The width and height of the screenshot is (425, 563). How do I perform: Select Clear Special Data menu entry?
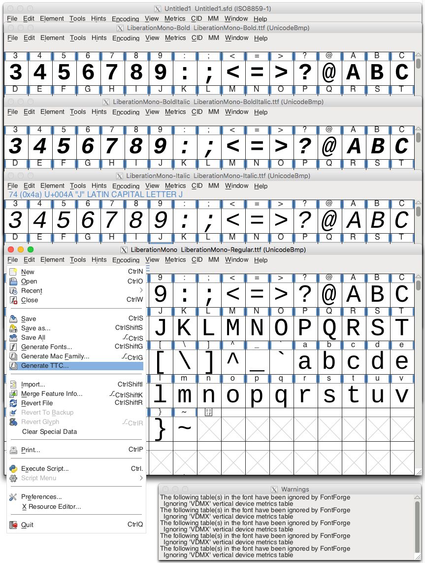coord(50,431)
